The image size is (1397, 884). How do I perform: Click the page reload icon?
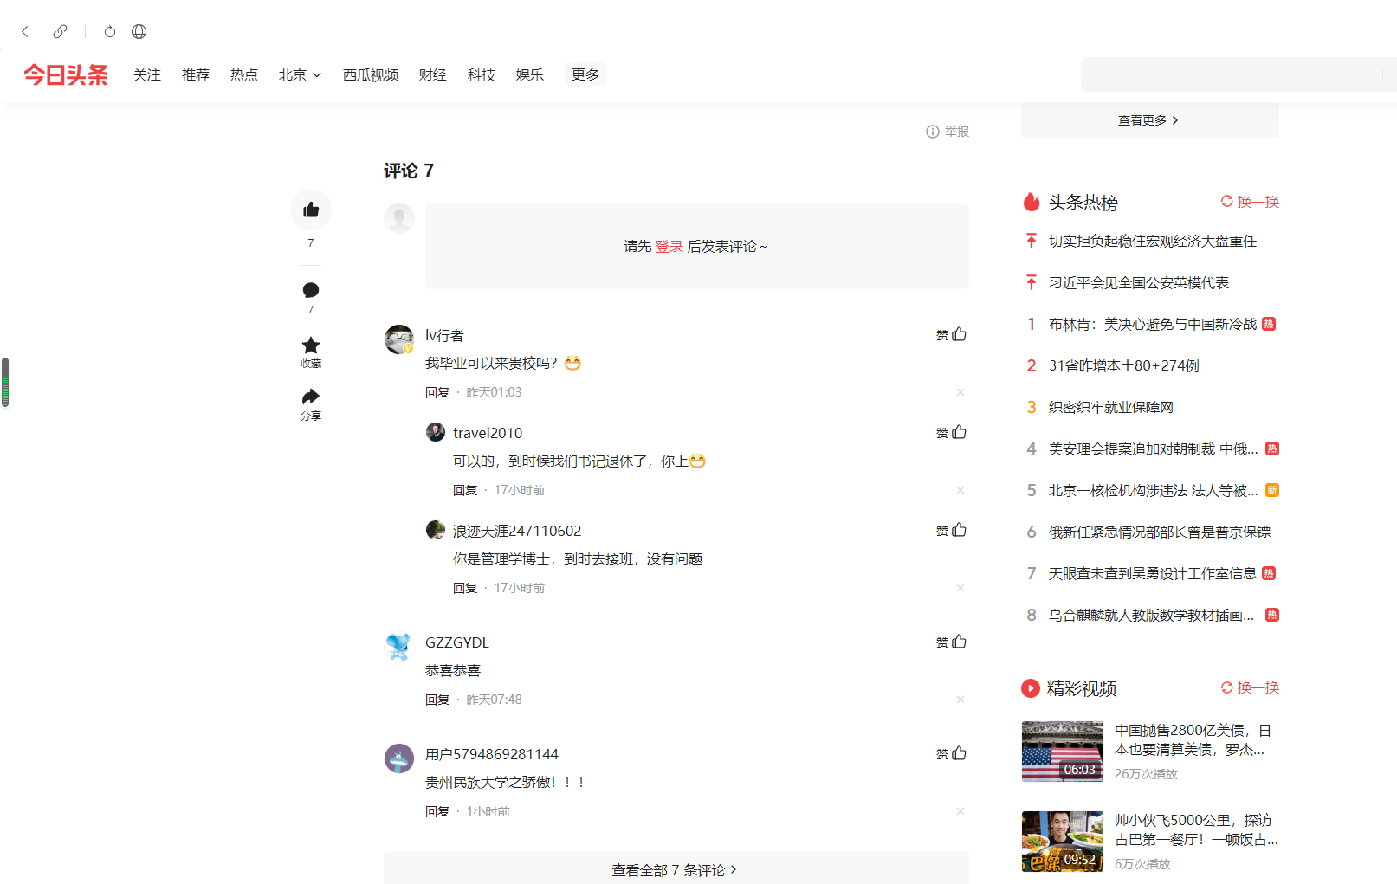coord(110,32)
